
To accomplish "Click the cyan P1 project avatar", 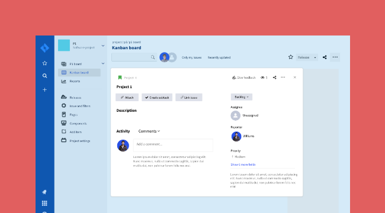I will 64,46.
